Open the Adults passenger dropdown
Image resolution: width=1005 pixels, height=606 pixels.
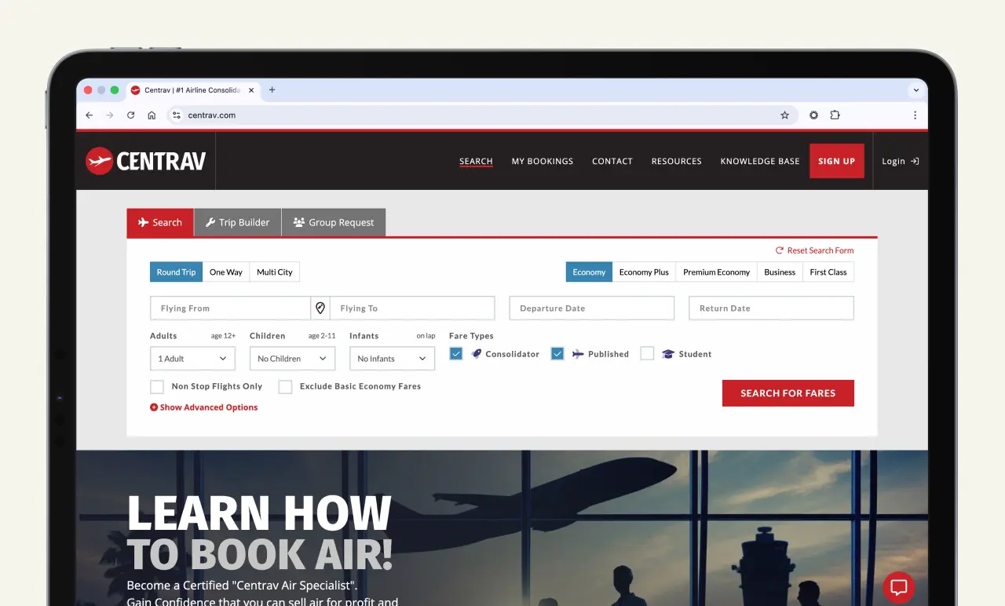[x=192, y=358]
